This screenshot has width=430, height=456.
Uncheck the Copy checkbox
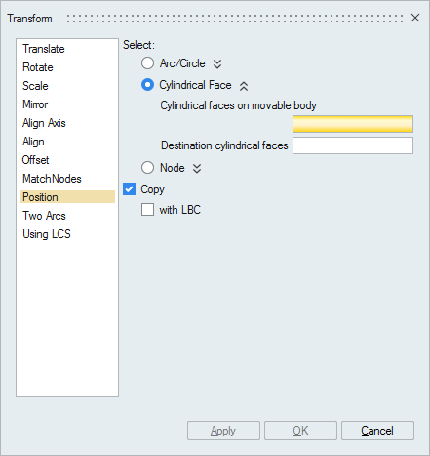coord(129,189)
